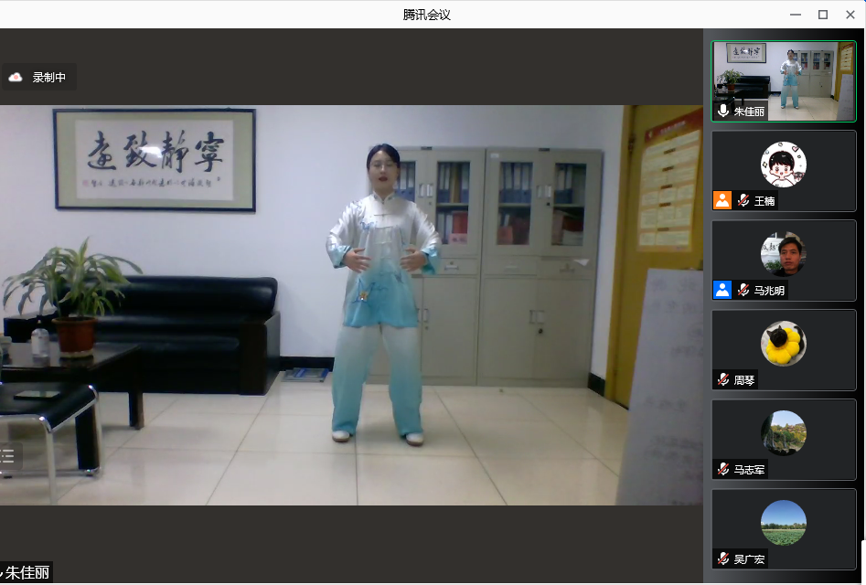The image size is (866, 585).
Task: Click 王楠's cartoon avatar
Action: point(784,165)
